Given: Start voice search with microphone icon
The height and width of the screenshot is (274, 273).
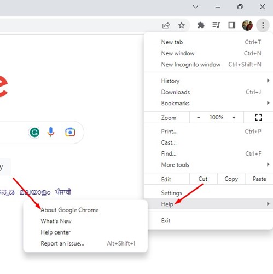Looking at the screenshot, I should 51,132.
